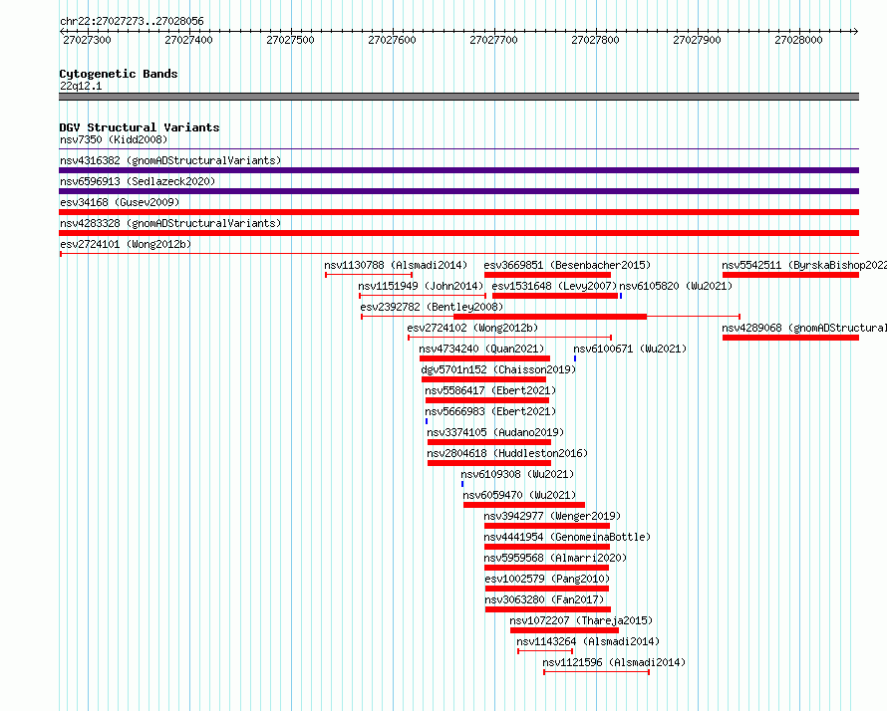The width and height of the screenshot is (887, 711).
Task: Click the chr22:27027273..27028056 position label
Action: pyautogui.click(x=132, y=21)
